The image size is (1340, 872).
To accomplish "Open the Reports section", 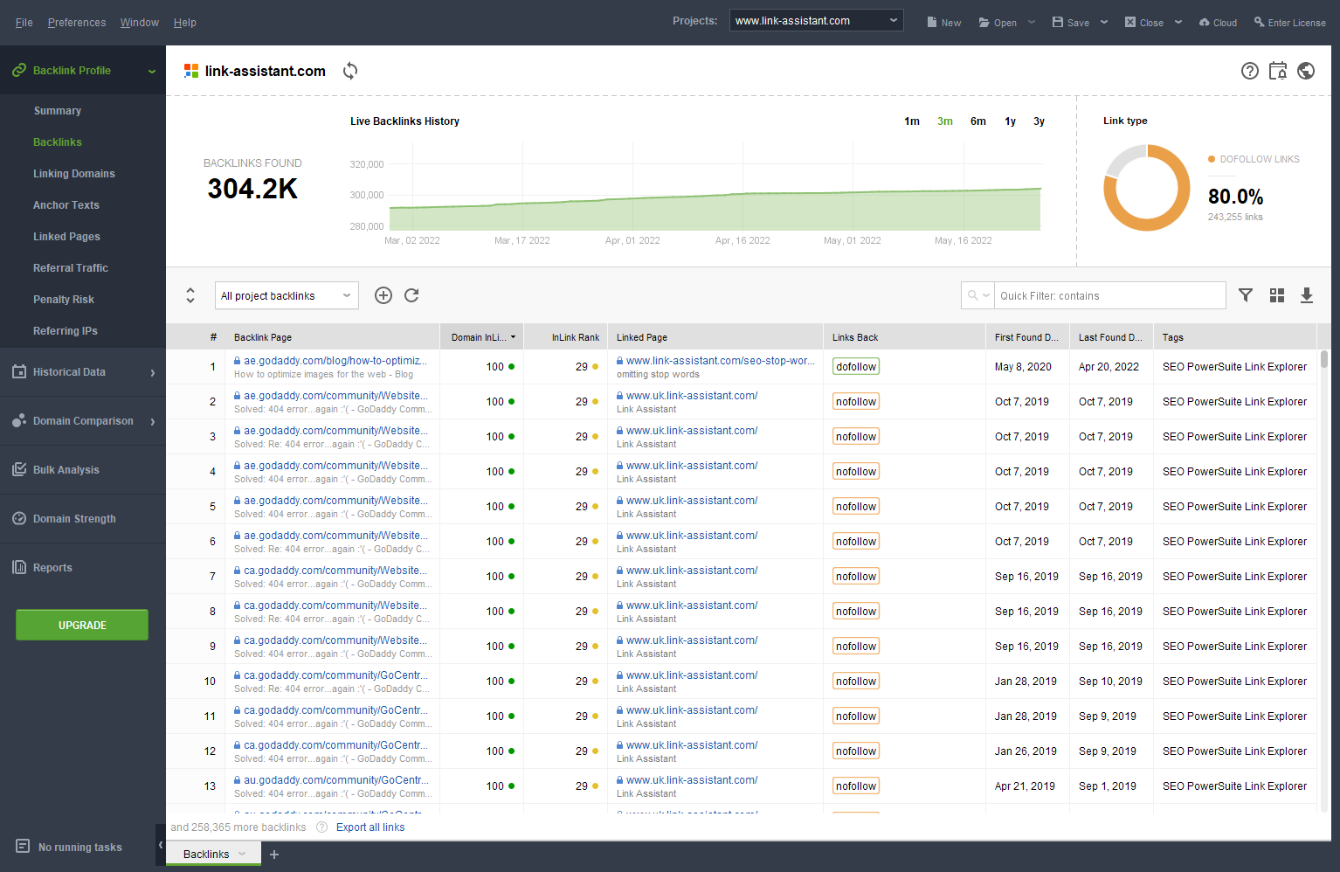I will (83, 568).
